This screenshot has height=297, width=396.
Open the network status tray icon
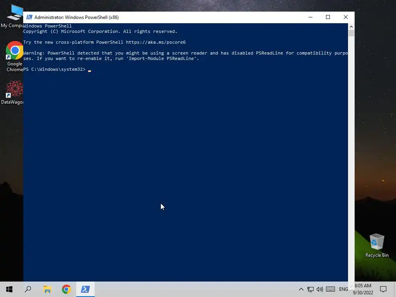(311, 289)
